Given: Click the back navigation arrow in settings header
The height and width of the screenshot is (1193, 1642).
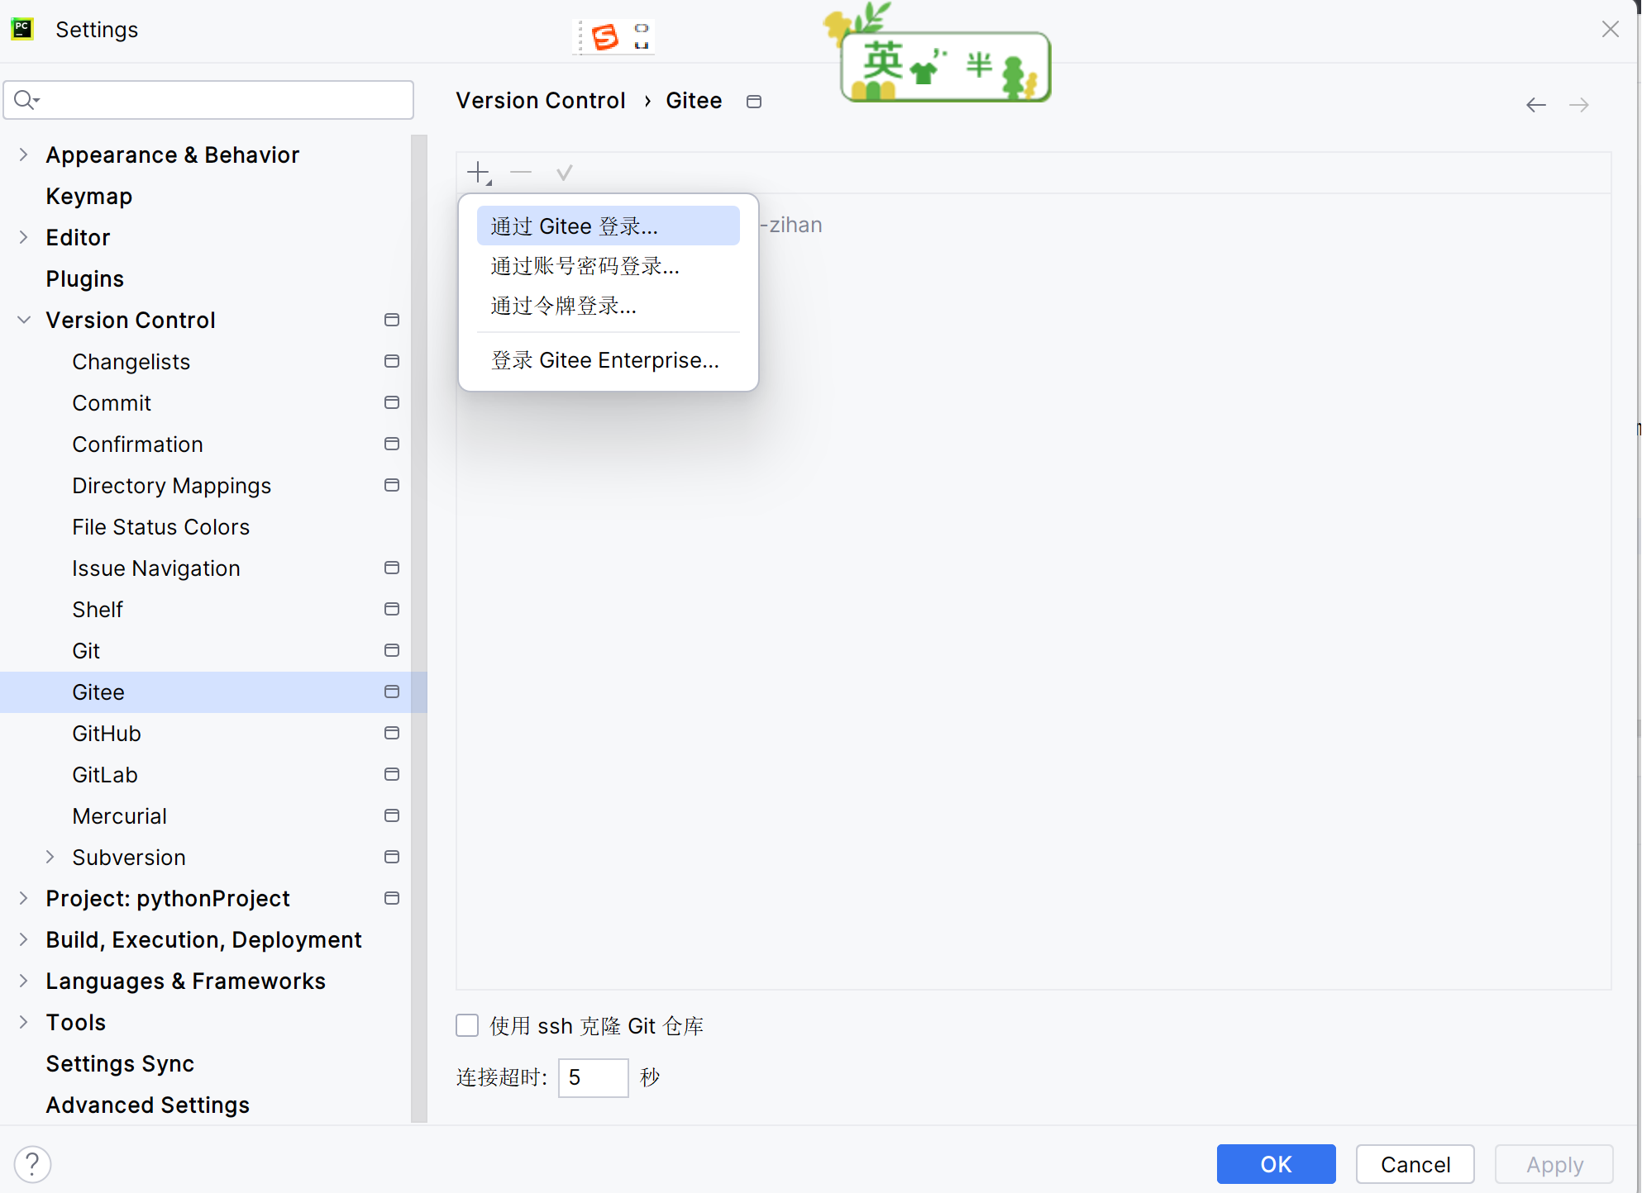Looking at the screenshot, I should (x=1536, y=104).
